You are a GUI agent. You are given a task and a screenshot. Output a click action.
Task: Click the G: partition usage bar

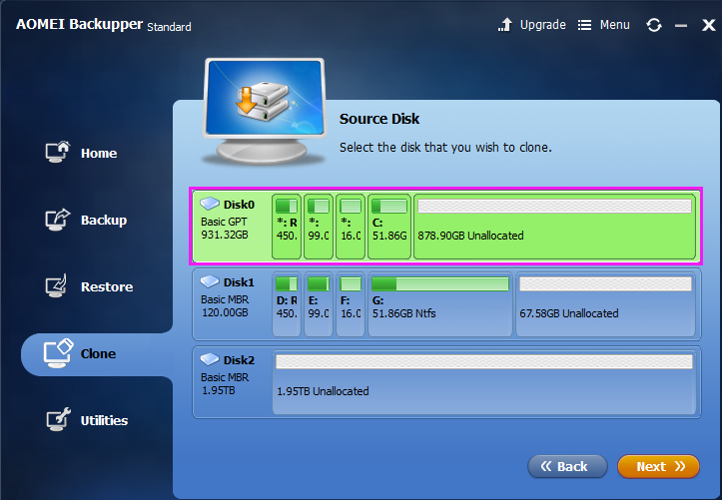tap(439, 283)
